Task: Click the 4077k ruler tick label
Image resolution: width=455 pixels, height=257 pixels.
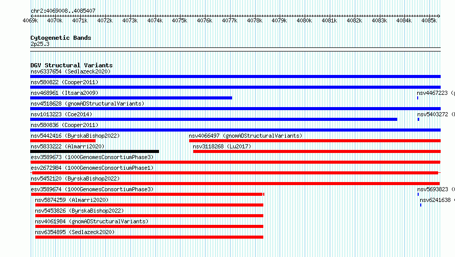Action: (230, 20)
